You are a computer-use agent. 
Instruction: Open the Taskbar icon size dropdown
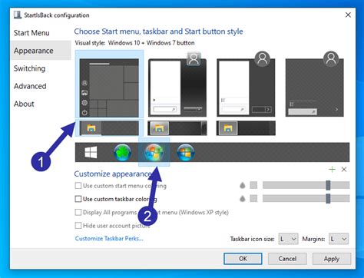pos(288,239)
